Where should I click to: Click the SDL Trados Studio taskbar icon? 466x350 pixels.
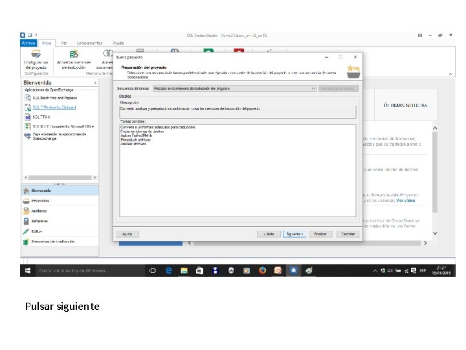[293, 270]
